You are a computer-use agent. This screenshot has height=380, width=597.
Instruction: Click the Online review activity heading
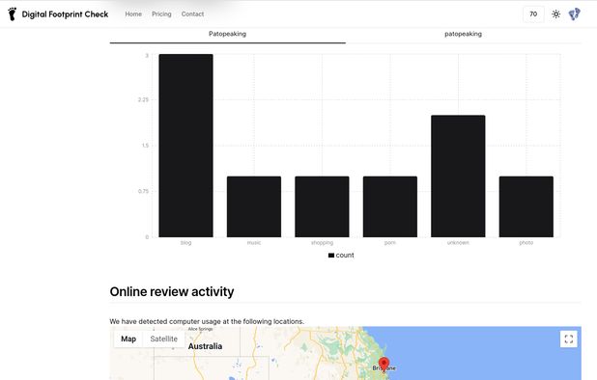pos(172,292)
